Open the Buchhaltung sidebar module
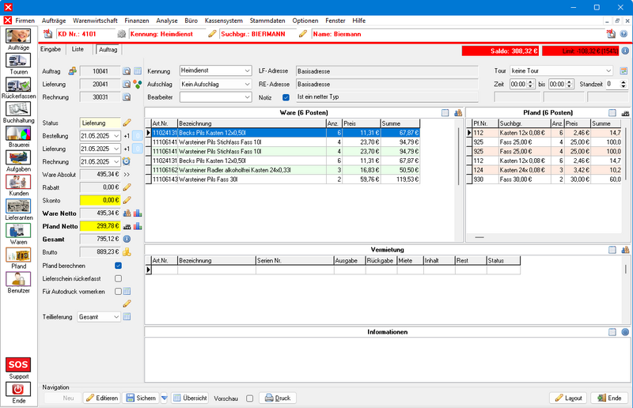The image size is (633, 408). 19,108
